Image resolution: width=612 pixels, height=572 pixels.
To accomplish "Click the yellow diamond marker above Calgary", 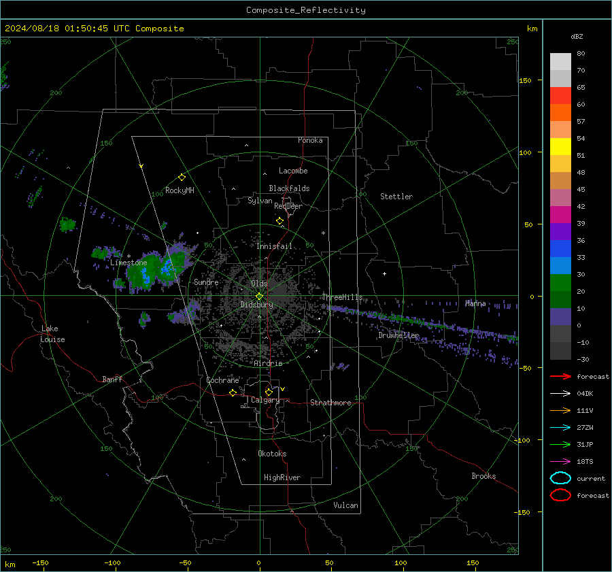I will pos(269,392).
